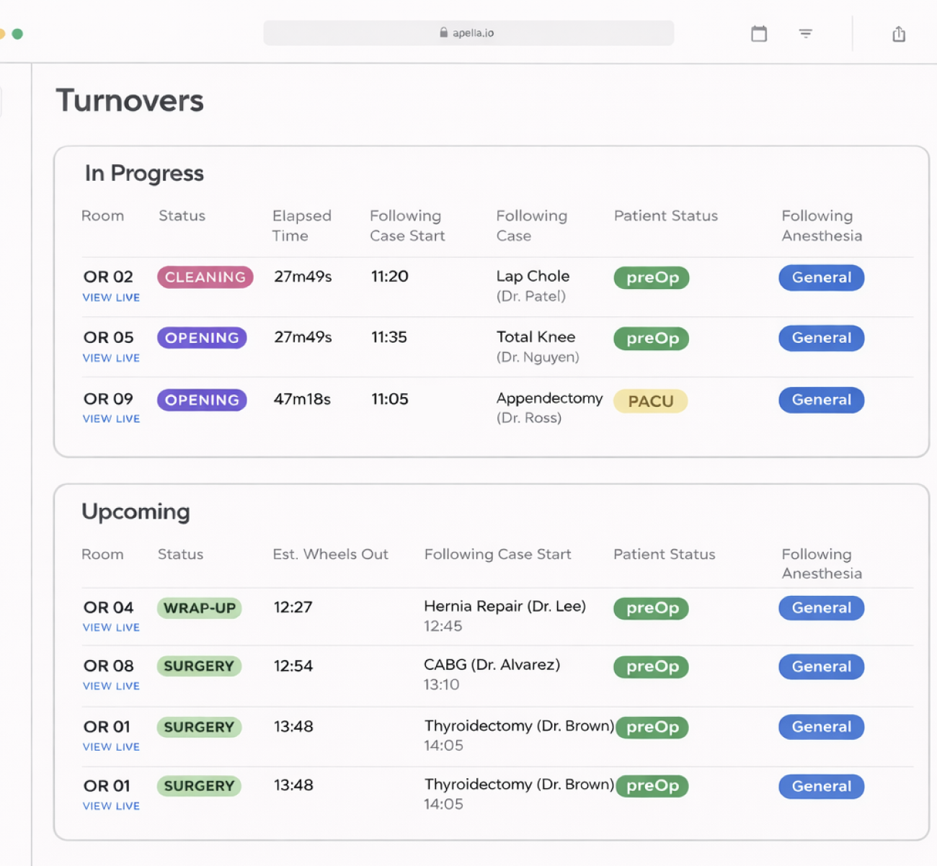Click the PACU patient status badge

coord(650,401)
